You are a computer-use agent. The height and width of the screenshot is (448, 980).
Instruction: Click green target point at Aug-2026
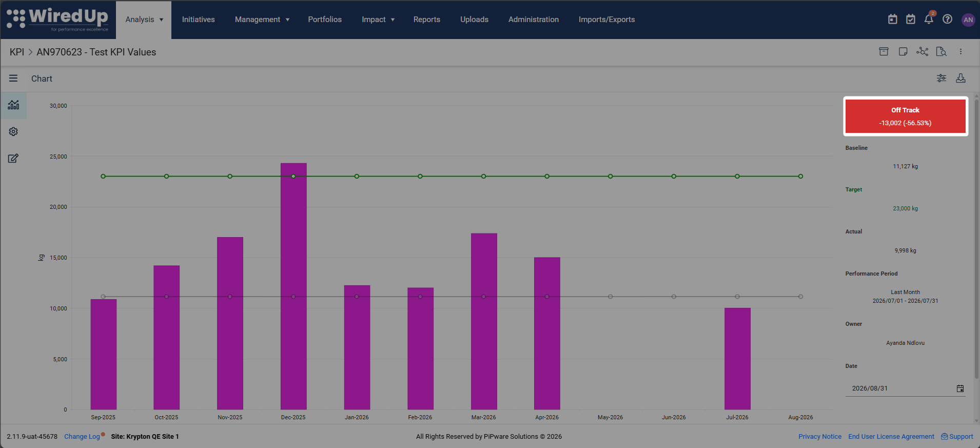(800, 177)
